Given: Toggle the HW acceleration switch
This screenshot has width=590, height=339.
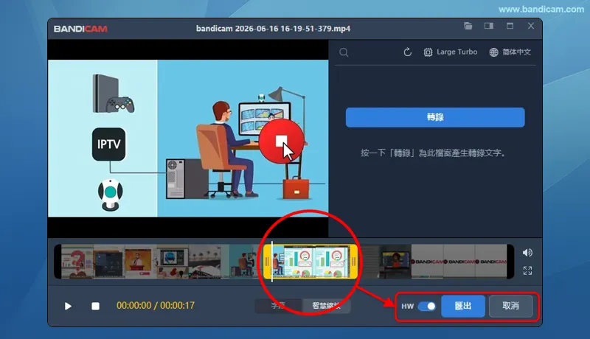Looking at the screenshot, I should [427, 307].
